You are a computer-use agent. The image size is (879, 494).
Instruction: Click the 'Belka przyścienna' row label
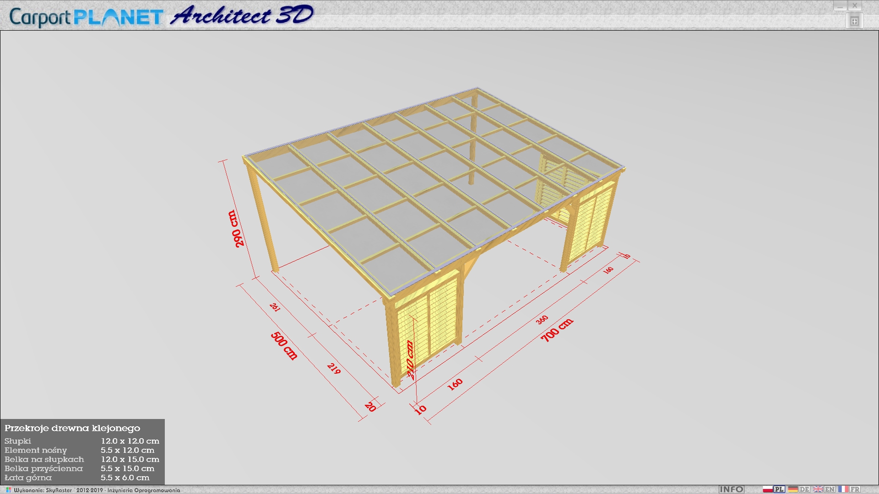(x=44, y=469)
